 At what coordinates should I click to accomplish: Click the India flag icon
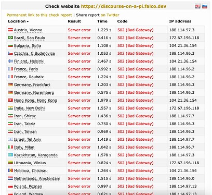[x=10, y=108]
